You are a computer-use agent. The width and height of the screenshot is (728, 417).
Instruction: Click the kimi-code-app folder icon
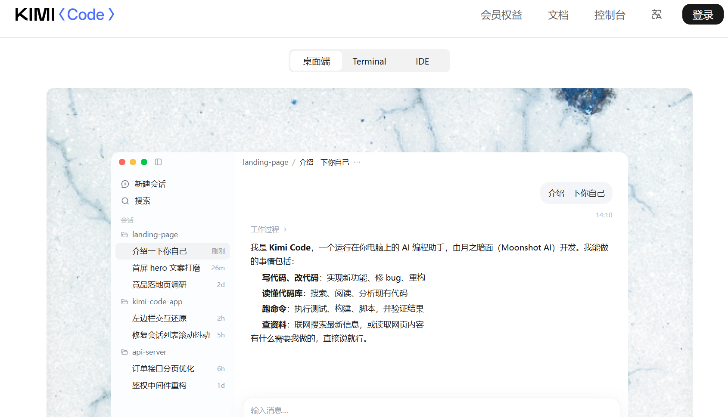coord(124,302)
